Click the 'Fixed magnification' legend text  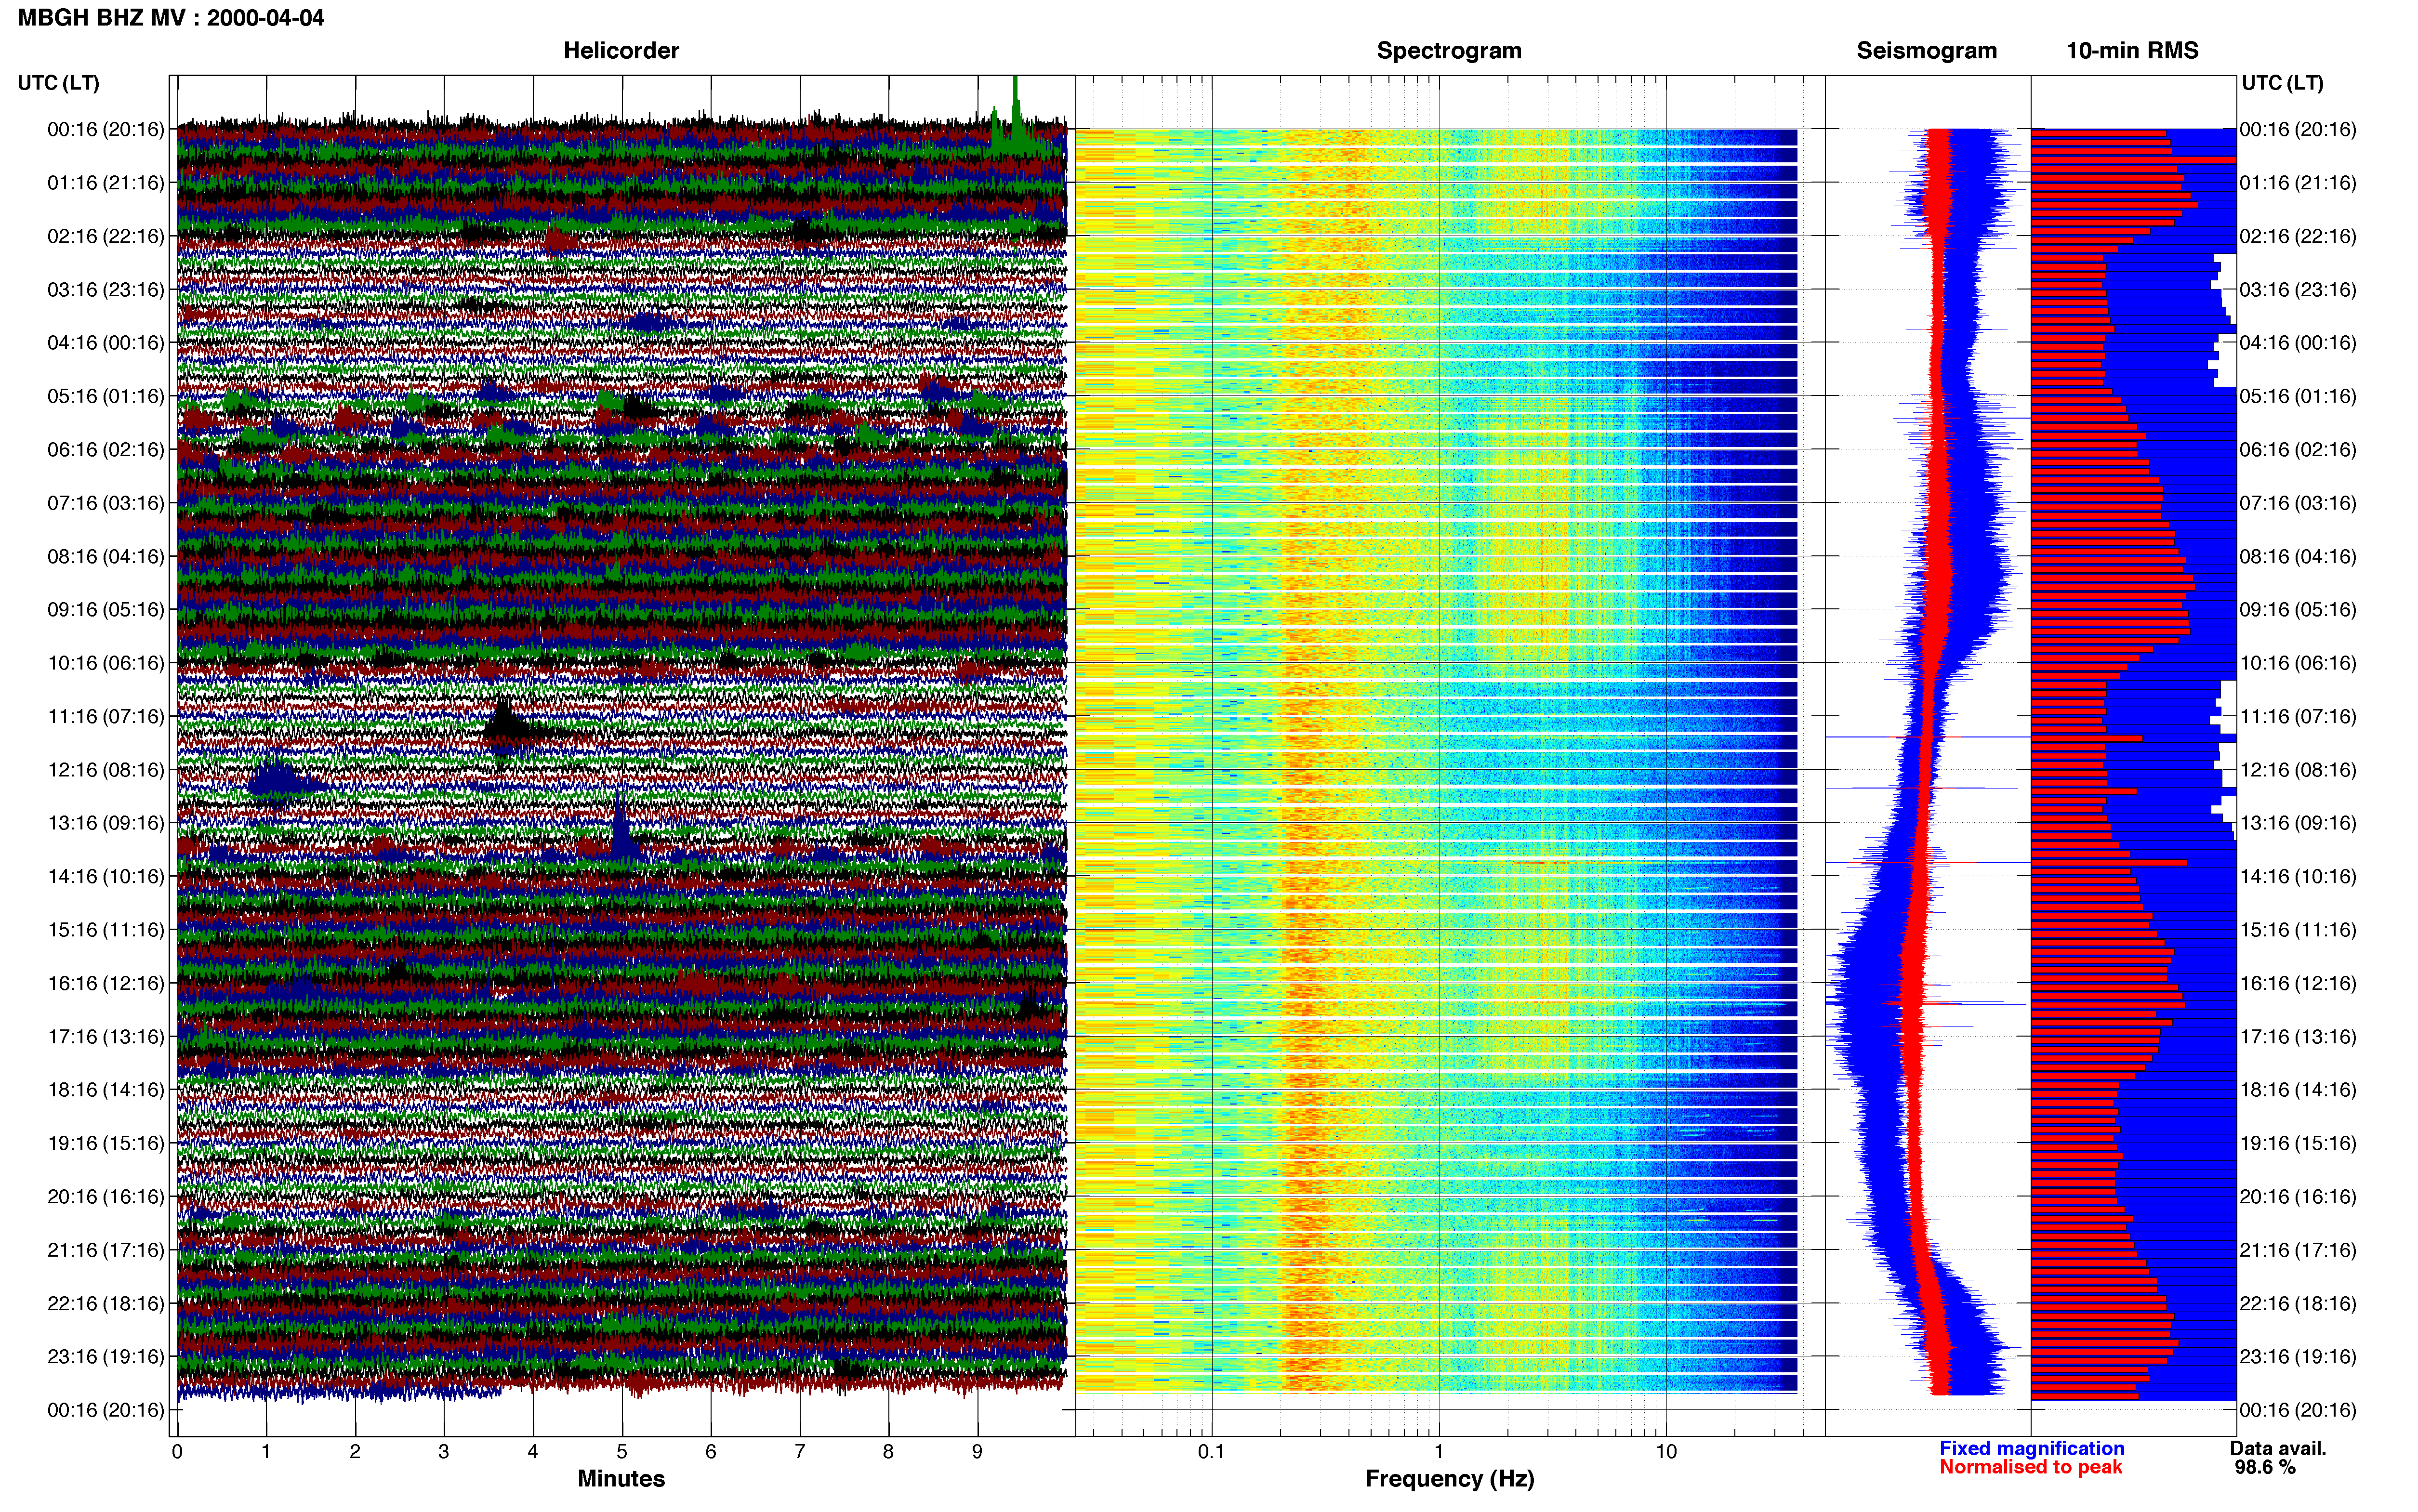pos(2031,1448)
